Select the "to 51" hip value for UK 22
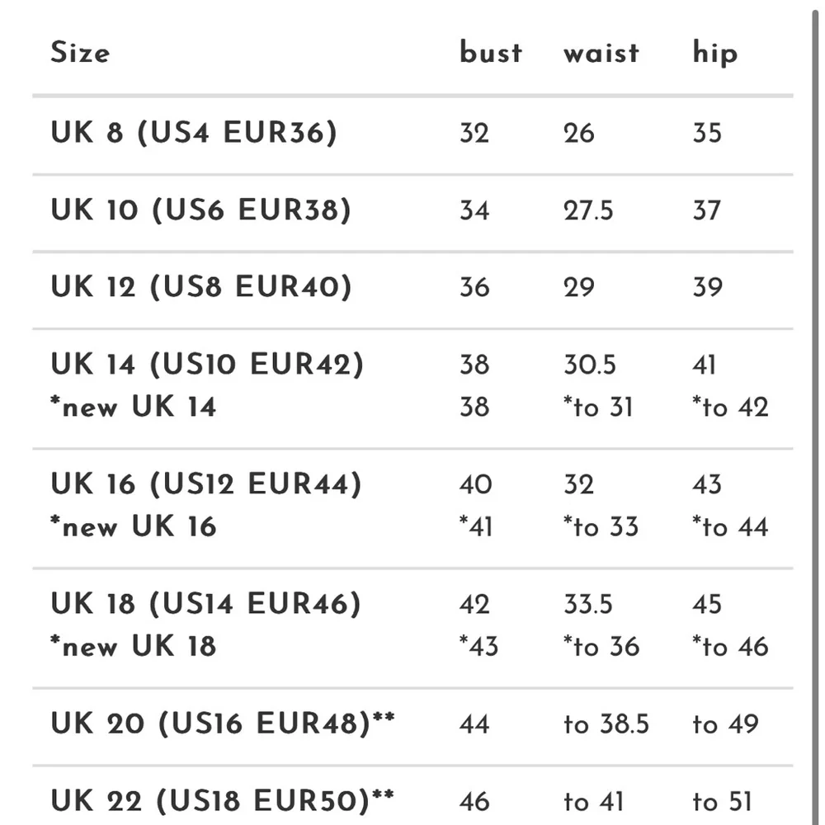The width and height of the screenshot is (825, 825). tap(723, 801)
